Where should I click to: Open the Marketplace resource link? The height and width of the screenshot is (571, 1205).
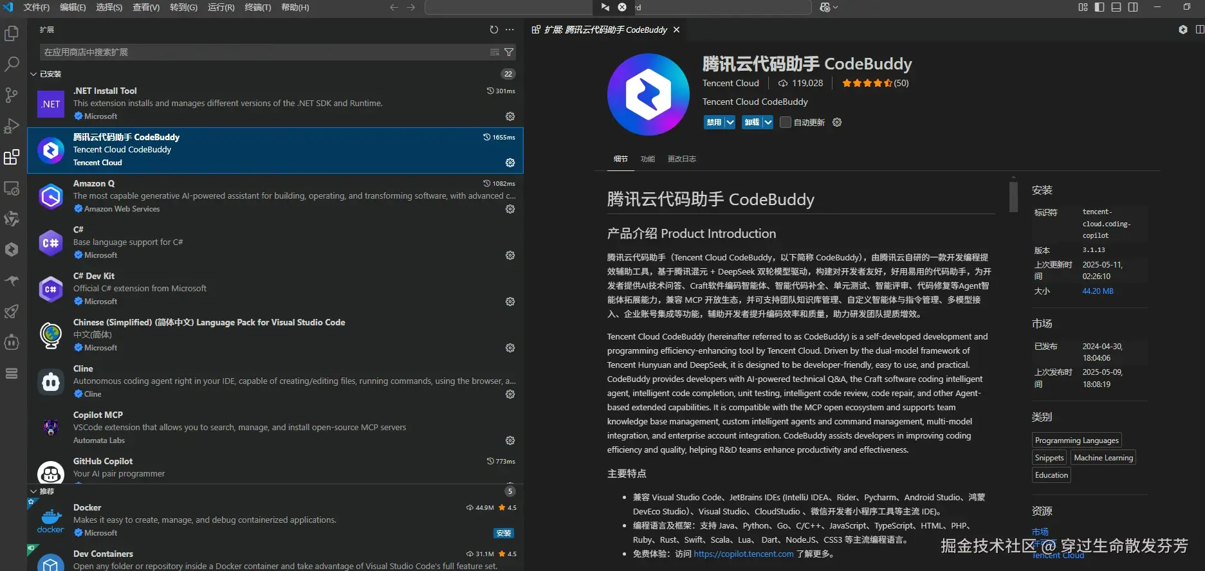coord(1040,532)
